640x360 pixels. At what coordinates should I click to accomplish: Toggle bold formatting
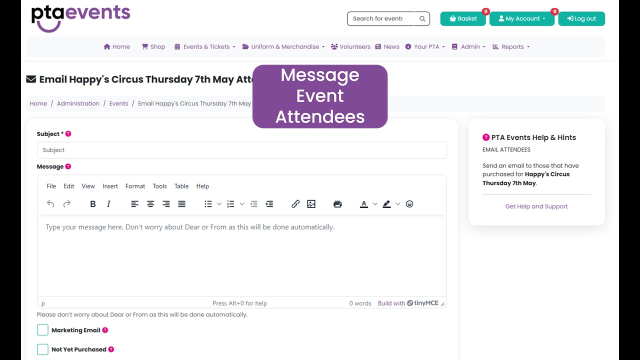tap(93, 204)
